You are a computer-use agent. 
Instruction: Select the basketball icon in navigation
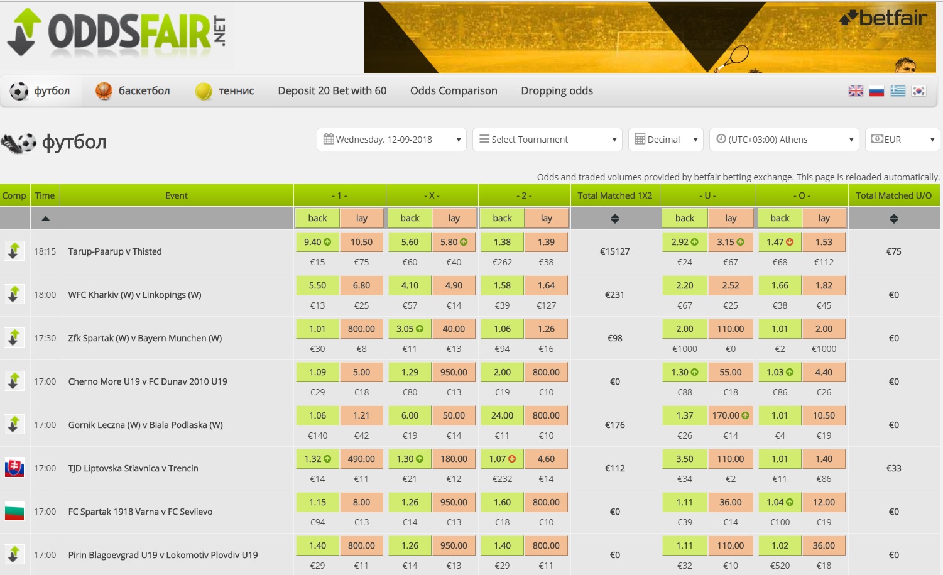[104, 91]
